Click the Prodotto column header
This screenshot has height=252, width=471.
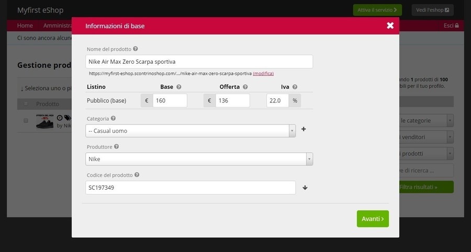(48, 104)
